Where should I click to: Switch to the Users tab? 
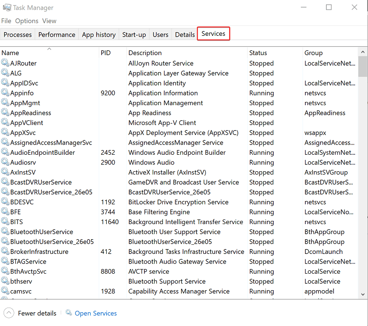click(x=161, y=34)
